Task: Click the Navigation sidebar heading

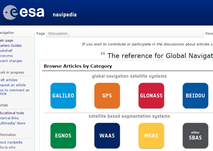Action: tap(7, 33)
